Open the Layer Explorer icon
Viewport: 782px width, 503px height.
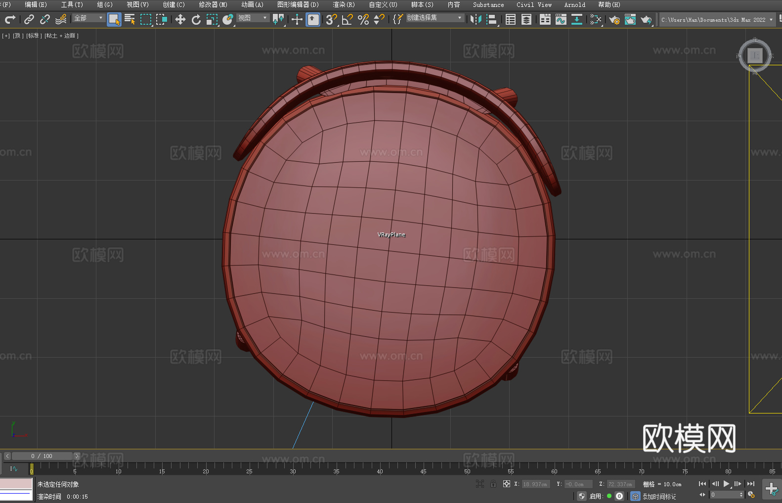[x=526, y=19]
